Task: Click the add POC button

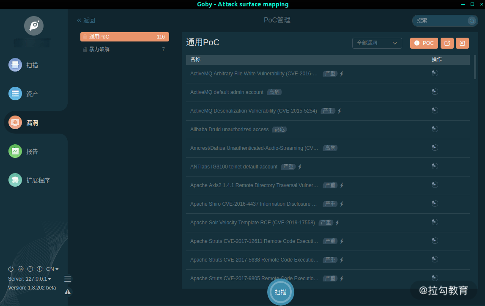Action: (x=424, y=43)
